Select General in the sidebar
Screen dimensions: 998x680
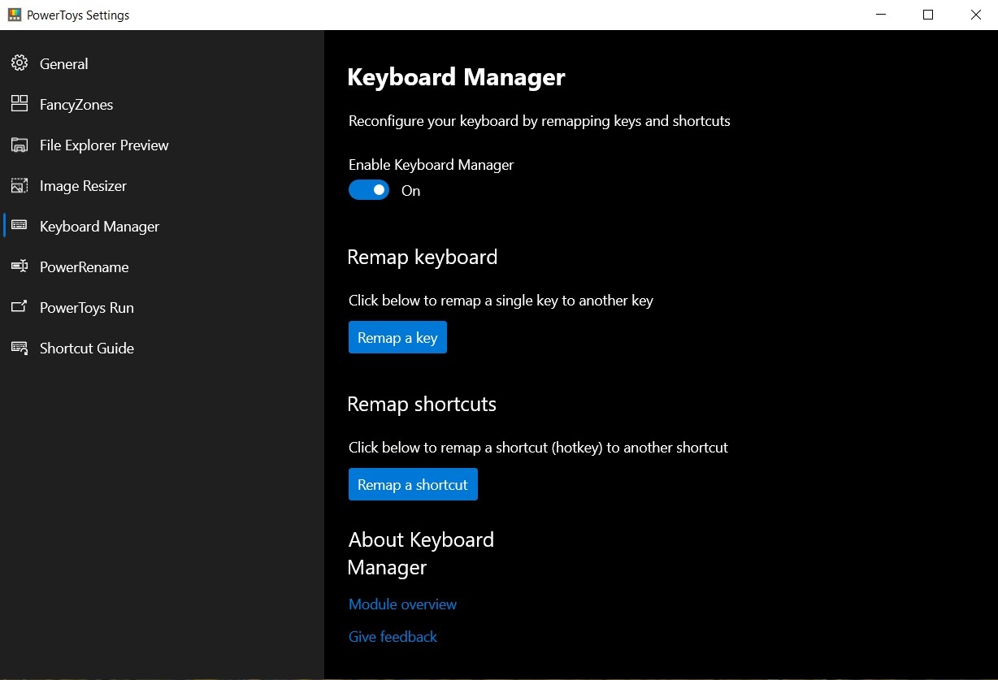63,63
